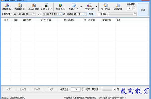Open the 到 end date picker
Image resolution: width=151 pixels, height=99 pixels.
coord(84,14)
